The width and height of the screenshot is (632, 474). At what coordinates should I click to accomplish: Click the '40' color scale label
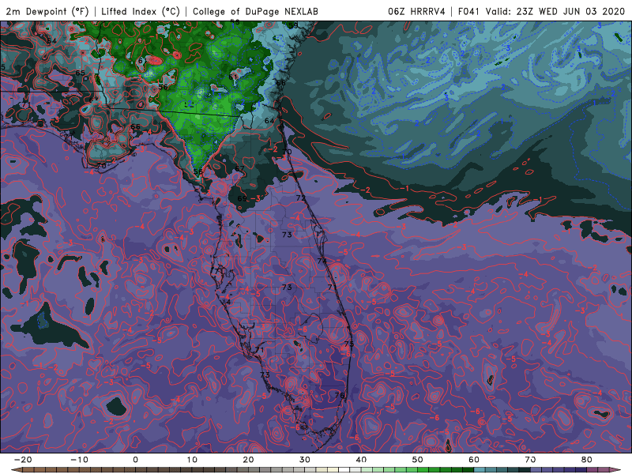click(x=361, y=460)
